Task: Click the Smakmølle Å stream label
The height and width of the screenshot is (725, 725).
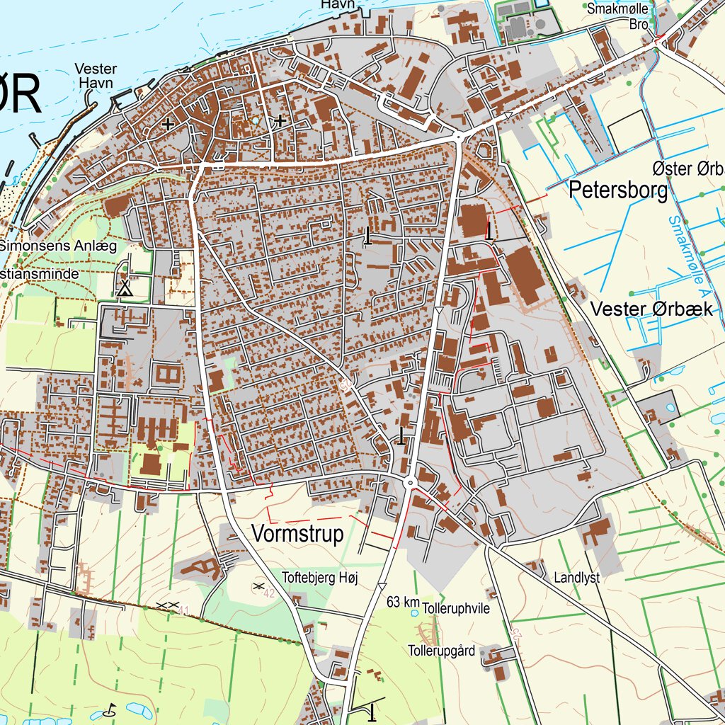Action: point(690,256)
